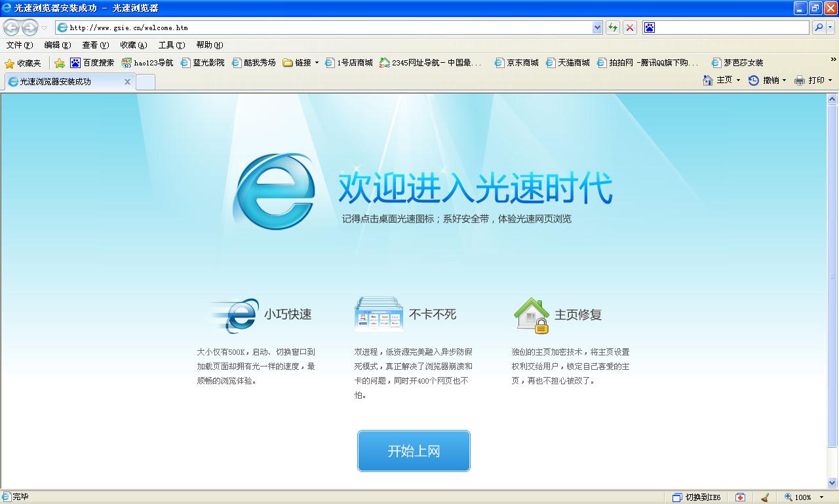Screen dimensions: 839x504
Task: Expand the zoom level dropdown arrow
Action: [x=822, y=497]
